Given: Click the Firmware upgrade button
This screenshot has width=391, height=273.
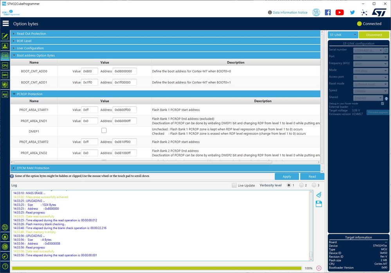Looking at the screenshot, I should point(378,112).
